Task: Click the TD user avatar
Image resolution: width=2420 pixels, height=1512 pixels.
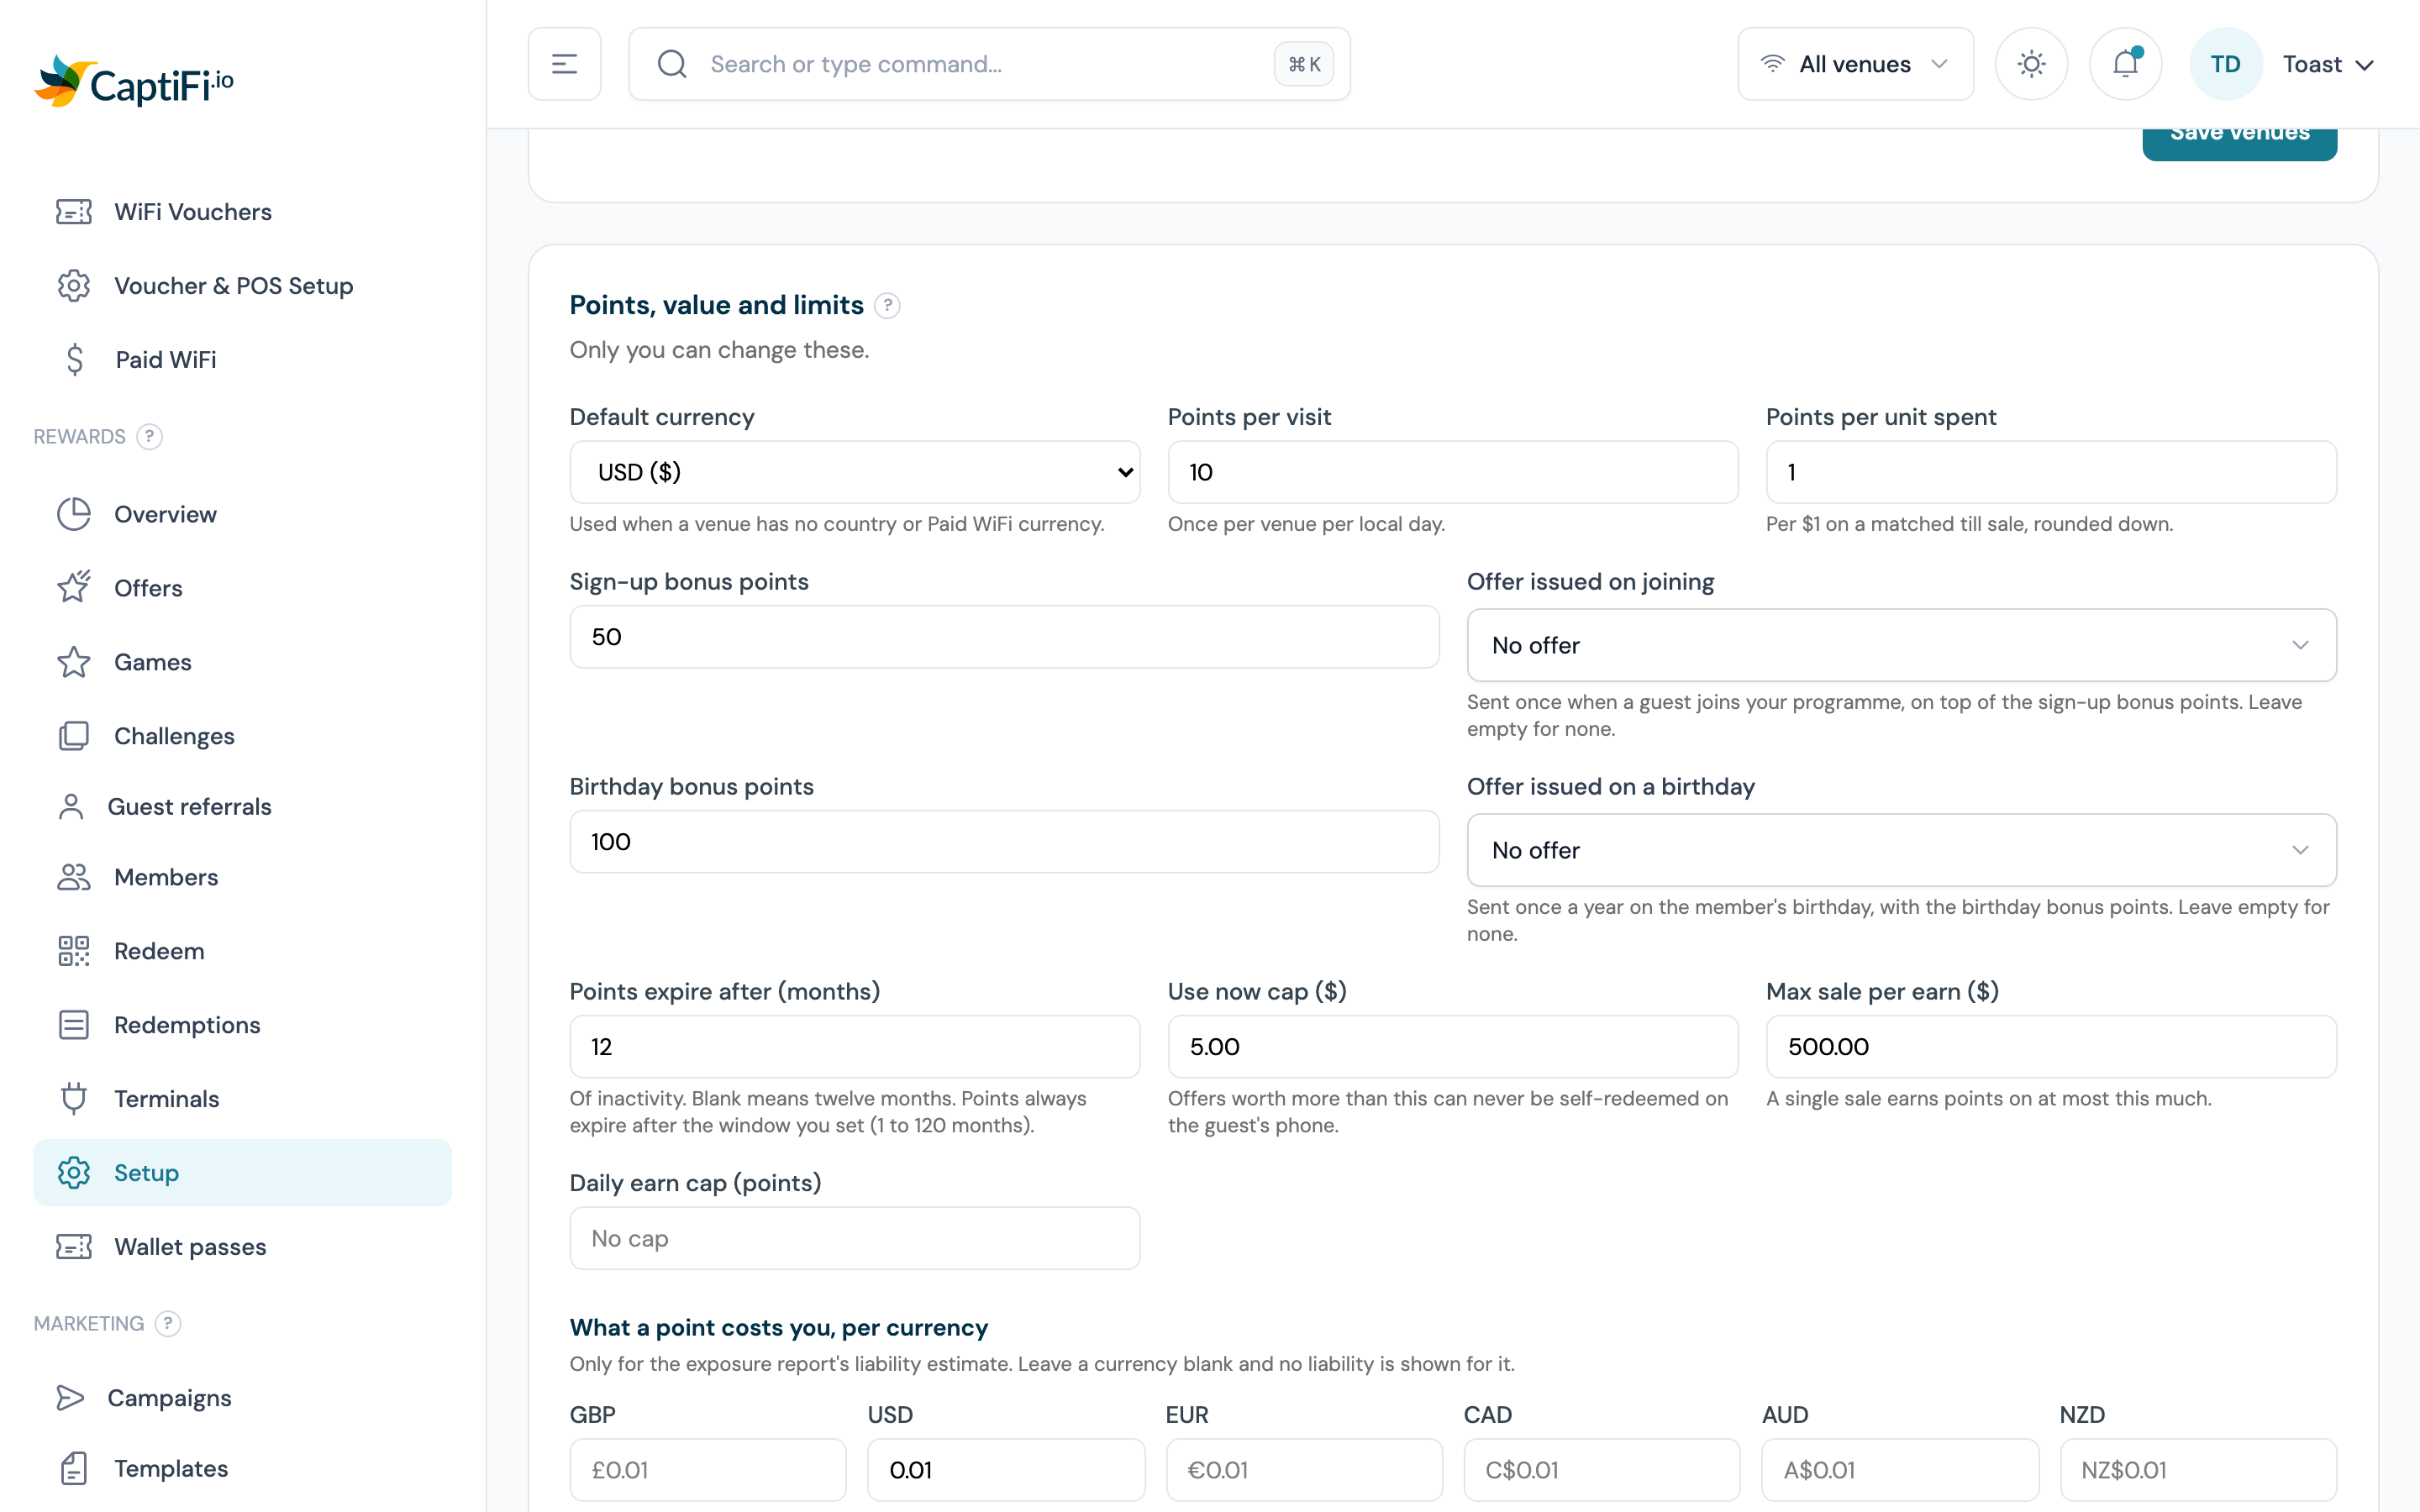Action: [2225, 64]
